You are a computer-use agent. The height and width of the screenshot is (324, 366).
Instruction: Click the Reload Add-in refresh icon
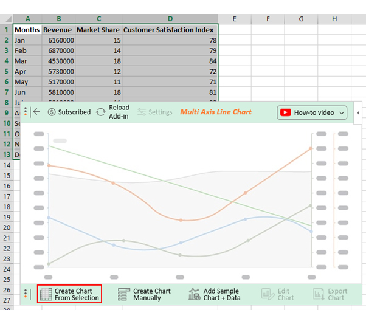click(101, 112)
